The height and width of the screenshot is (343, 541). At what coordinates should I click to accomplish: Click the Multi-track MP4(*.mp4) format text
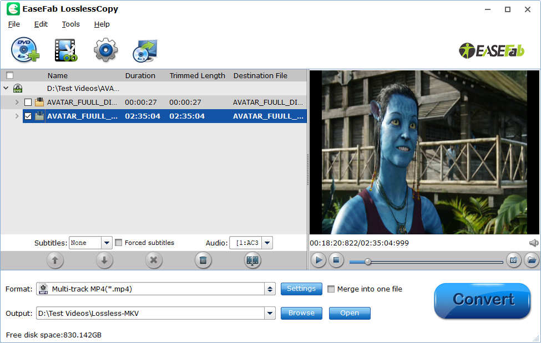click(x=92, y=289)
